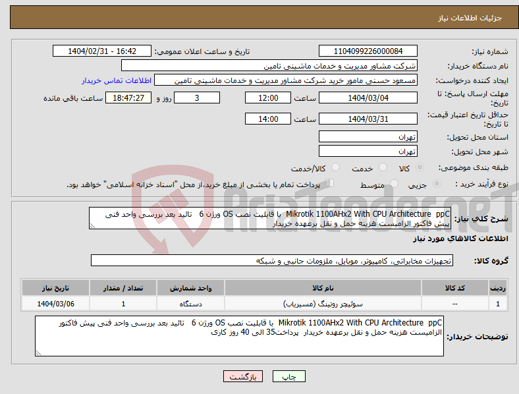Click the announcement date field 1404/02/31 - 16:42
This screenshot has height=394, width=519.
tap(102, 51)
